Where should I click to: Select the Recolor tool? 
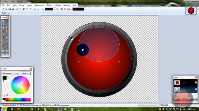click(7, 44)
